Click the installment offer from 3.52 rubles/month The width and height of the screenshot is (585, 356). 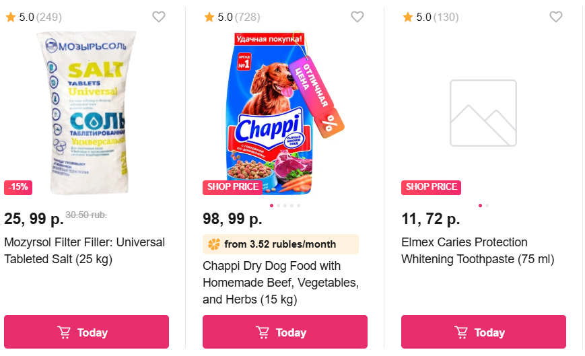[x=280, y=244]
